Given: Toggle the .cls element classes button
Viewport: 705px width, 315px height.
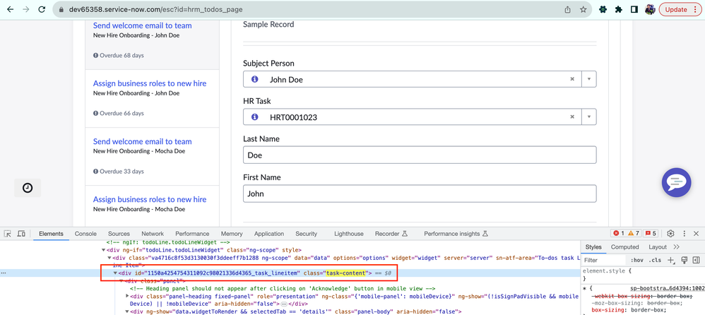Looking at the screenshot, I should coord(655,260).
